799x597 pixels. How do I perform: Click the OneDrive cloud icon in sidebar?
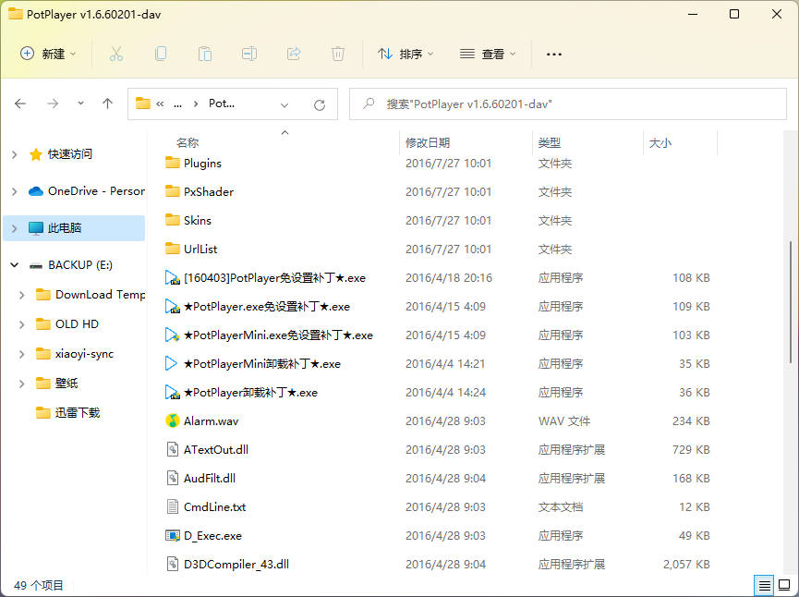coord(36,191)
